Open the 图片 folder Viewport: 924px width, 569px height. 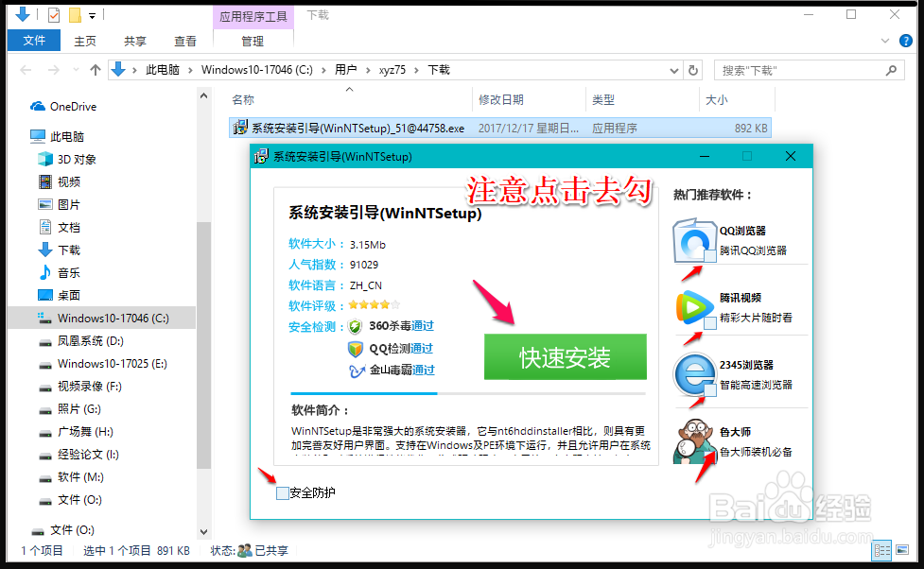click(60, 205)
